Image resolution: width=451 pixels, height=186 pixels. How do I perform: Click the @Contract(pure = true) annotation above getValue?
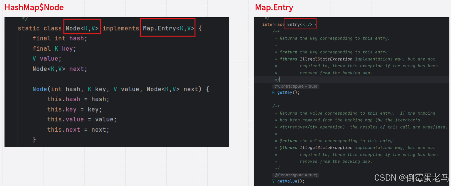pos(295,175)
